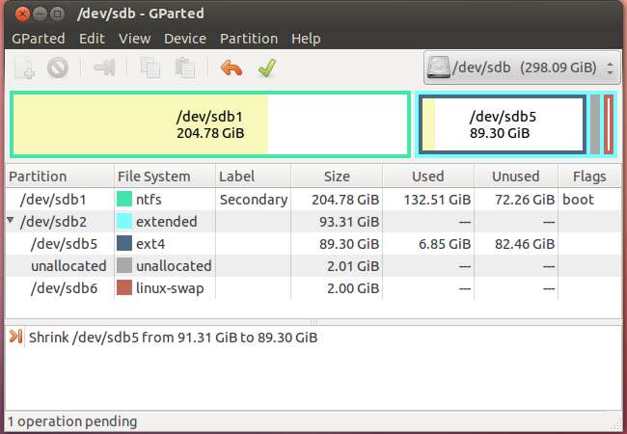
Task: Open the Partition menu
Action: (x=250, y=39)
